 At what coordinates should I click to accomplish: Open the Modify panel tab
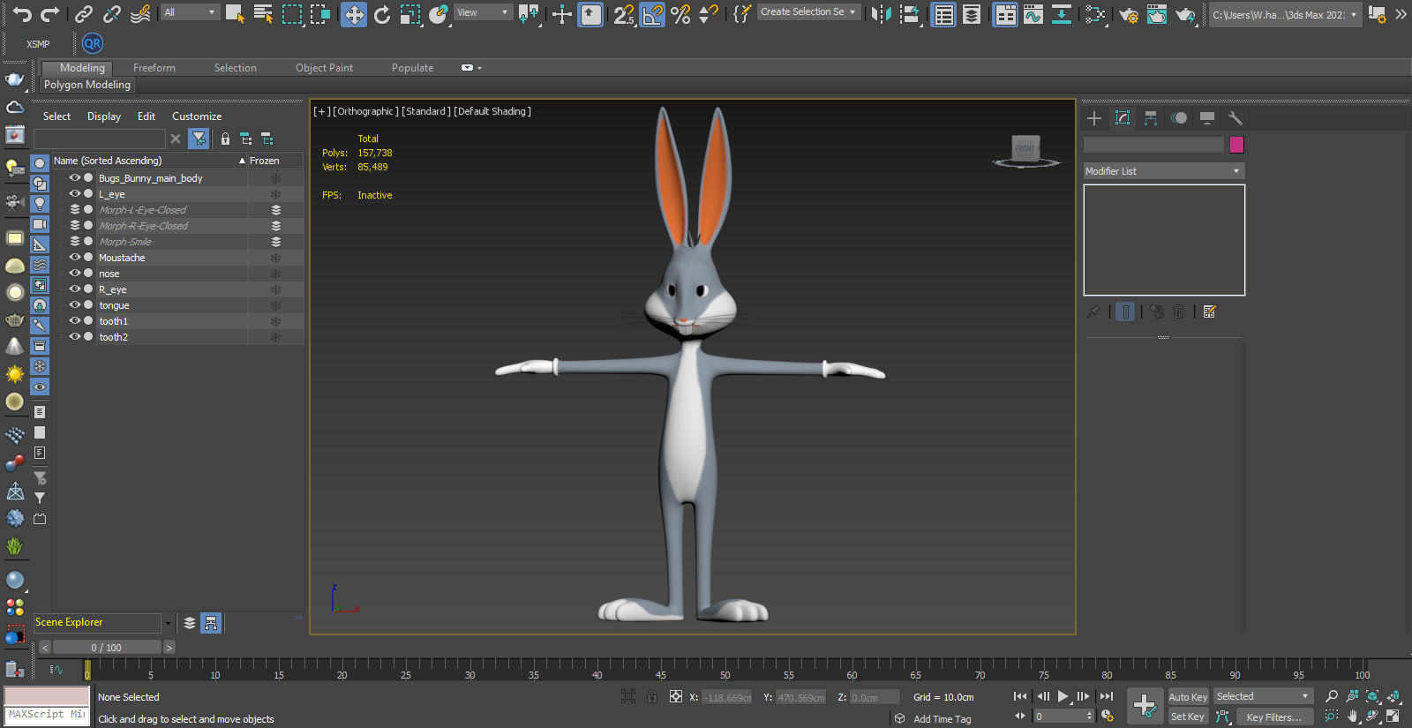[x=1123, y=118]
